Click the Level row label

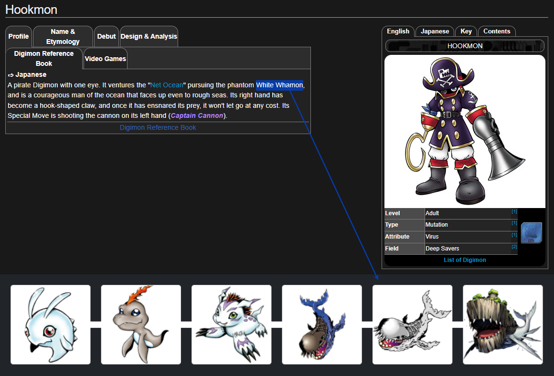(393, 213)
